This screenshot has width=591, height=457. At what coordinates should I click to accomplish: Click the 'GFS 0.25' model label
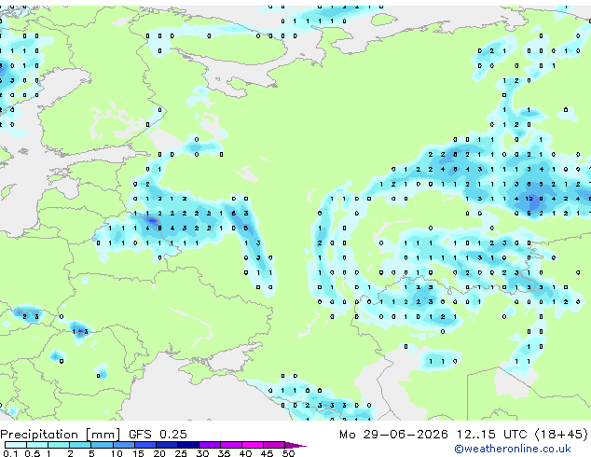click(x=158, y=435)
